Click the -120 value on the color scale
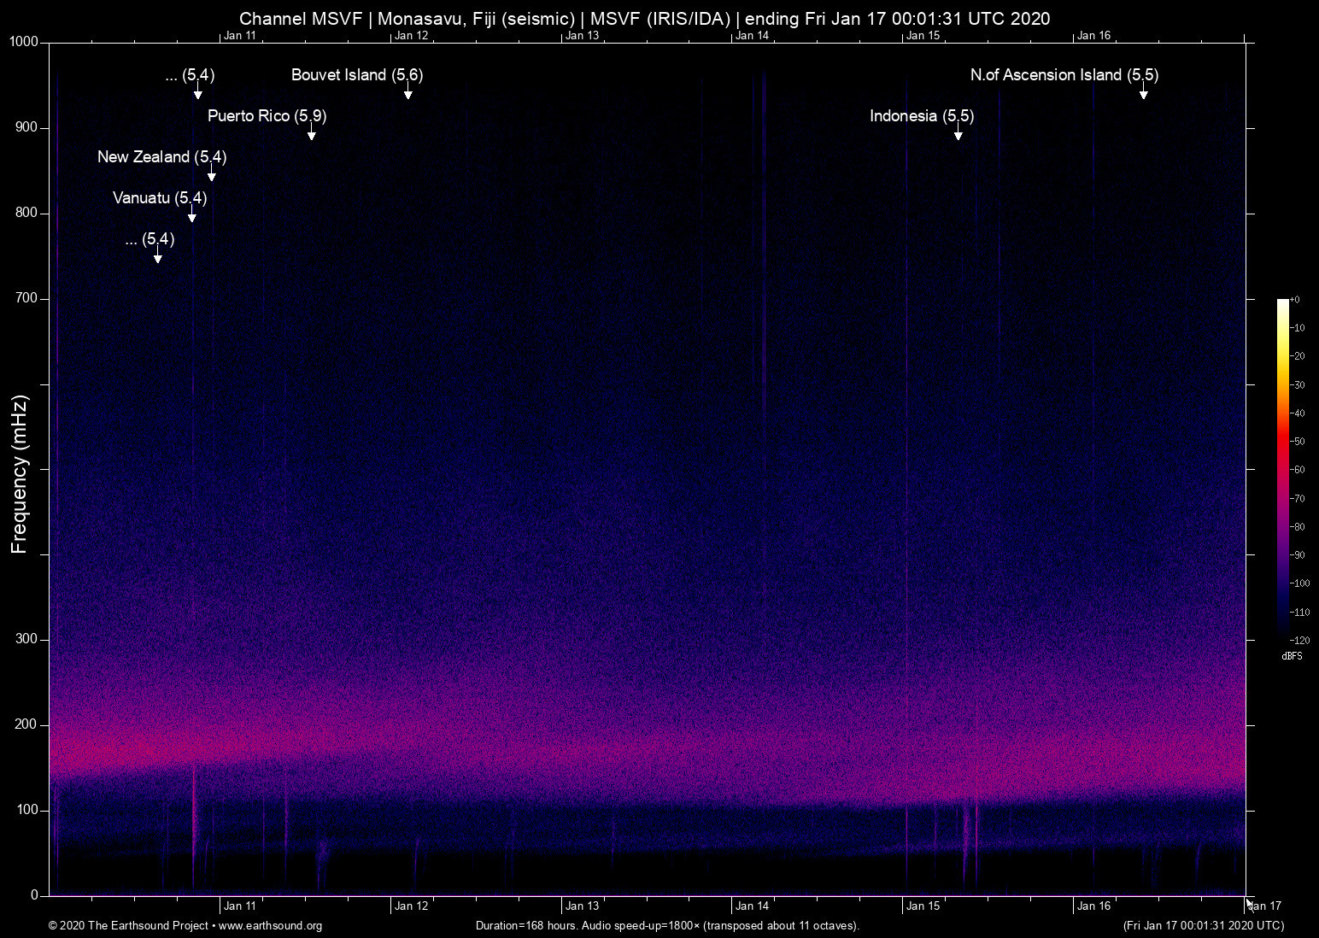 click(x=1299, y=640)
